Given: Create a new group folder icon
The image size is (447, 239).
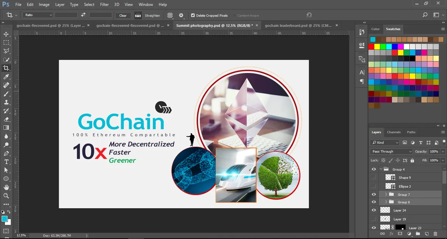Looking at the screenshot, I should tap(418, 233).
